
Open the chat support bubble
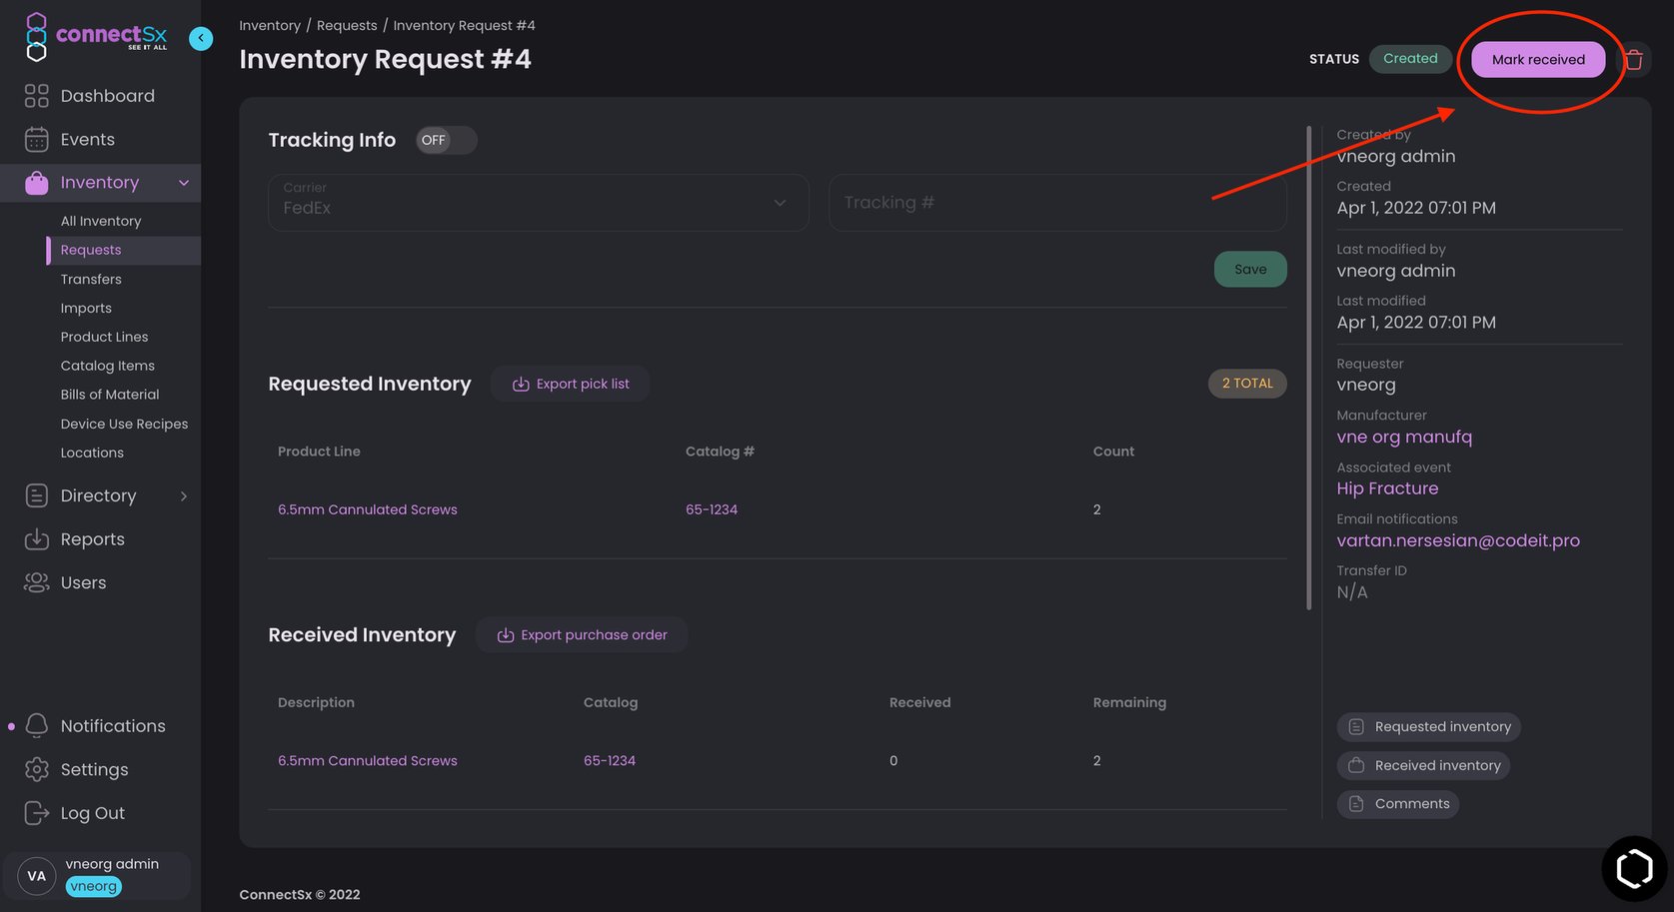click(x=1634, y=868)
